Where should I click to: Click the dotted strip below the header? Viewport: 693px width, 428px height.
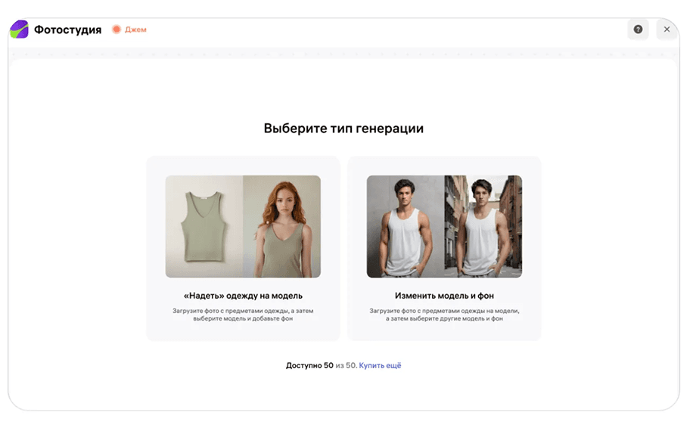pos(343,53)
